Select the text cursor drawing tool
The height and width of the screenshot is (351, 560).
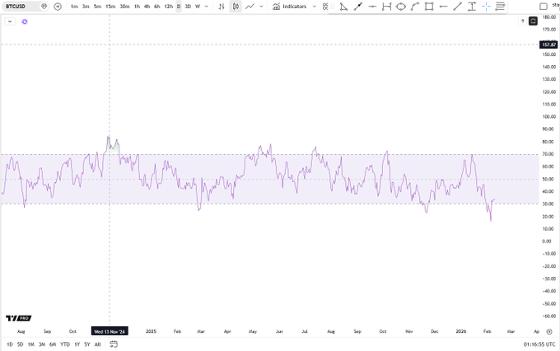tap(471, 7)
